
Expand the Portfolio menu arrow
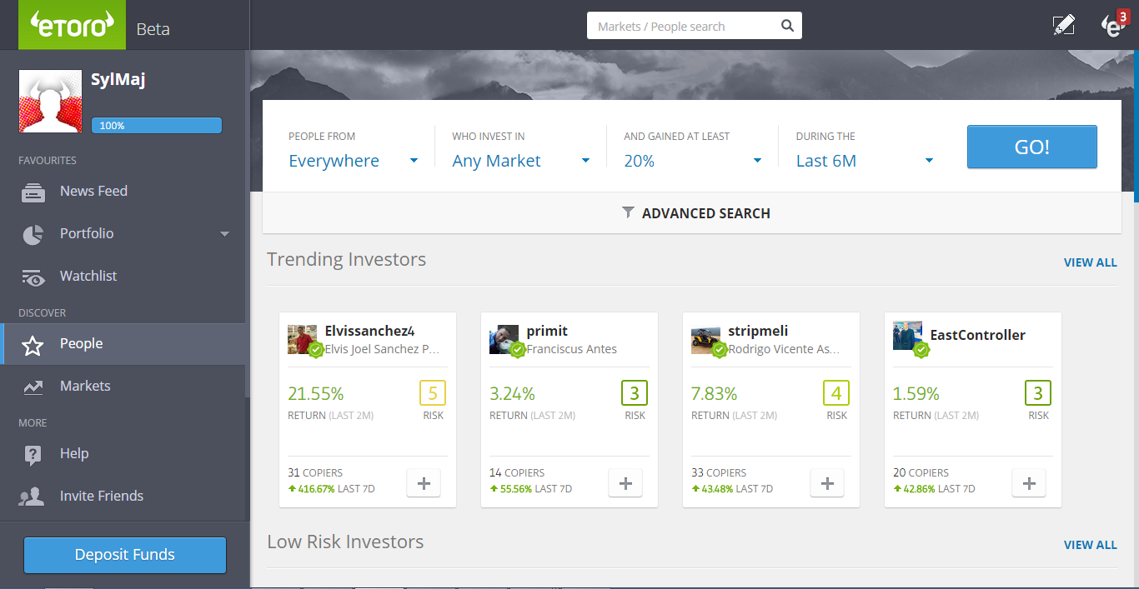(224, 234)
